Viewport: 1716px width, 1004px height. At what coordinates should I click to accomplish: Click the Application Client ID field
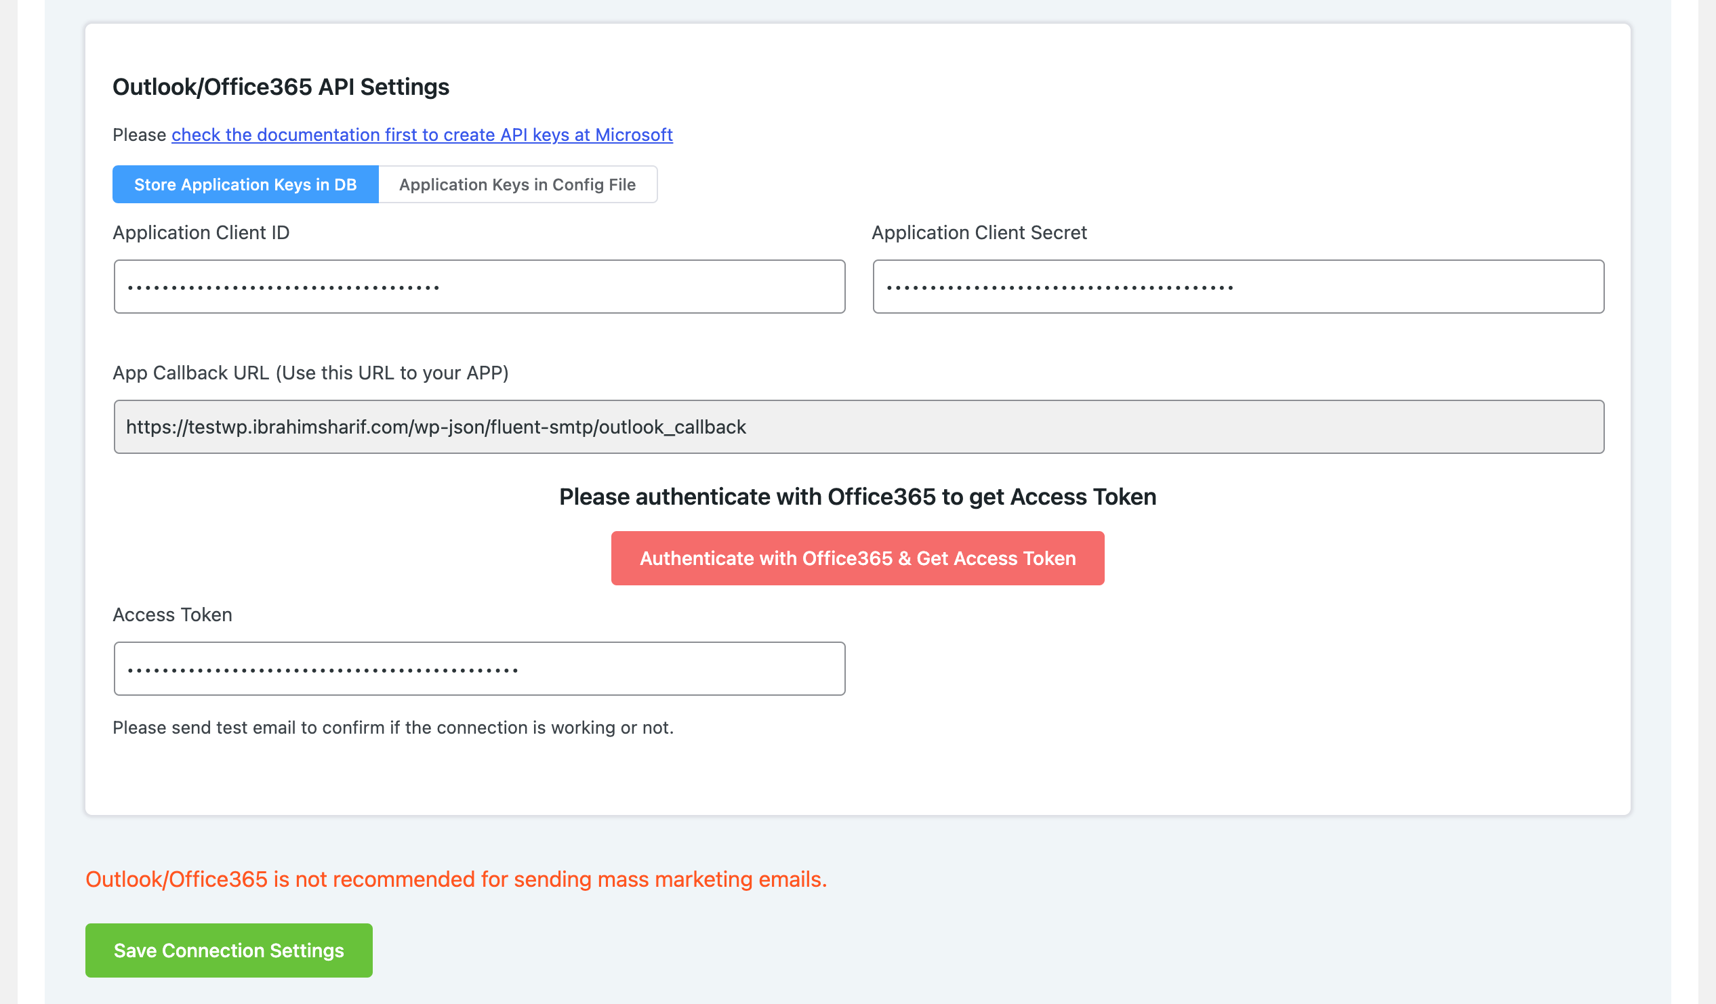479,287
